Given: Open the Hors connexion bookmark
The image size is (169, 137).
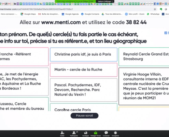Looking at the screenshot, I should pyautogui.click(x=9, y=14).
